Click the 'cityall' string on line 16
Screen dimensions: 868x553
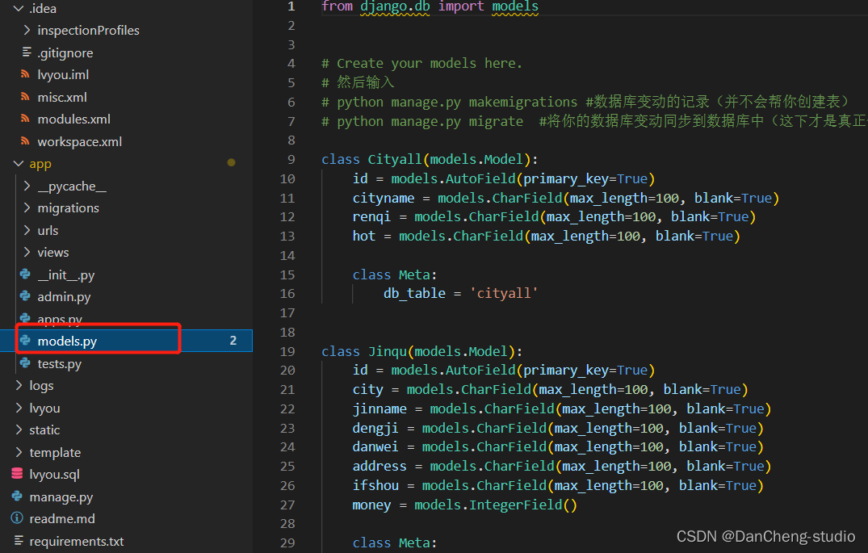pos(504,293)
